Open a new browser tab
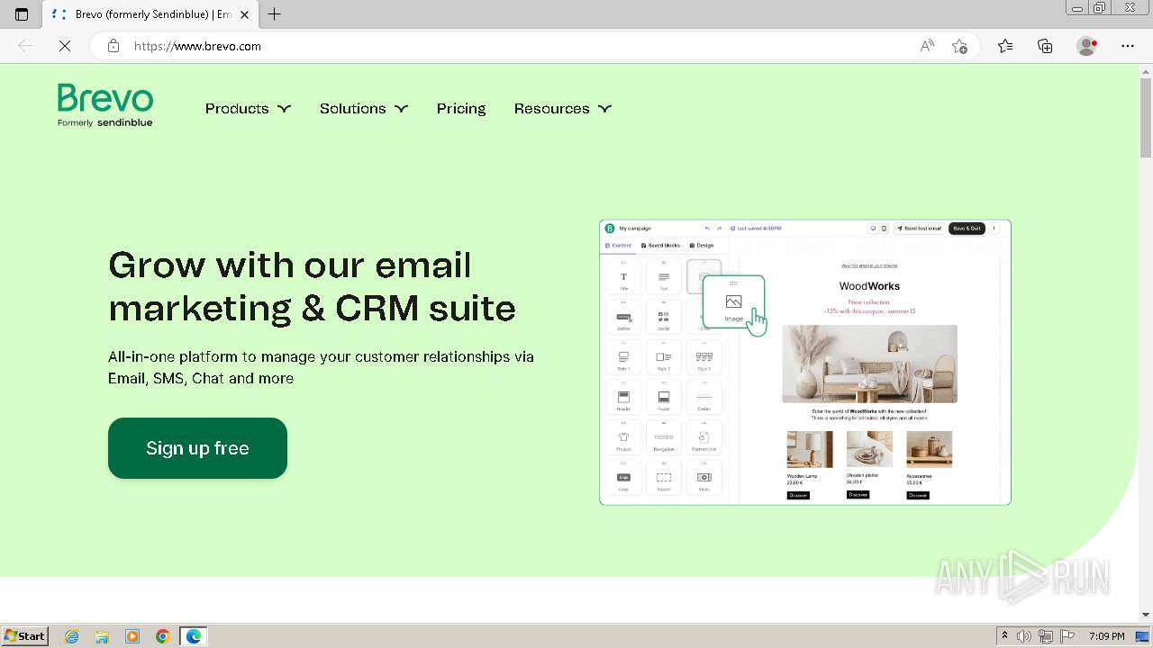 [x=275, y=14]
